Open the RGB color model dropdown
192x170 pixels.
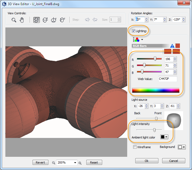tap(142, 40)
